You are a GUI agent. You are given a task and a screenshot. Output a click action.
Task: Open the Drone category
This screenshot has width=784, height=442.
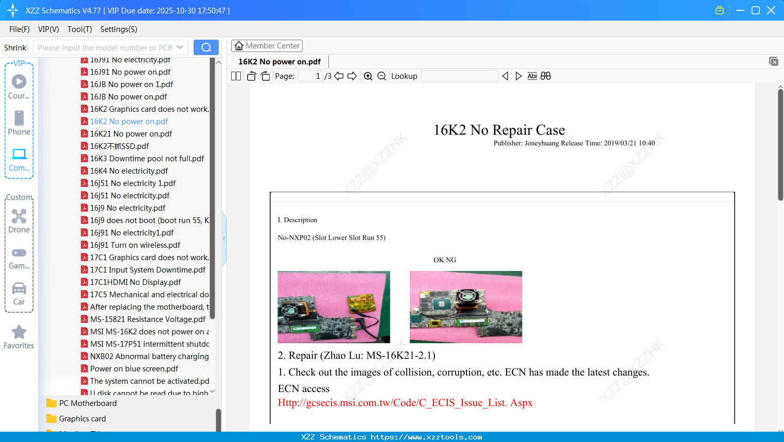(x=19, y=221)
